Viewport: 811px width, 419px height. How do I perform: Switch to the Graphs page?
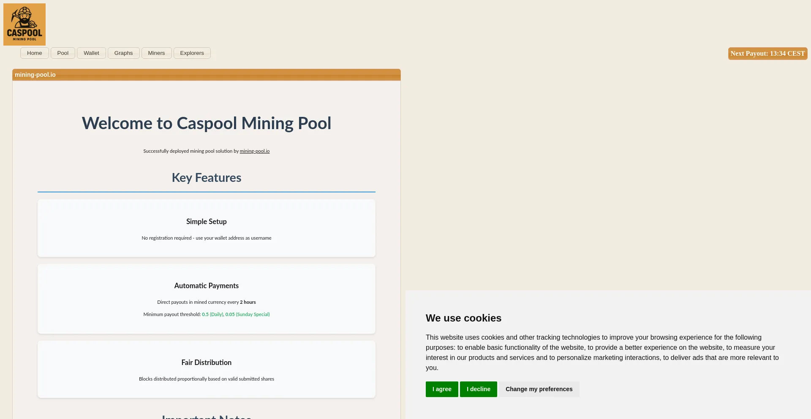tap(123, 53)
